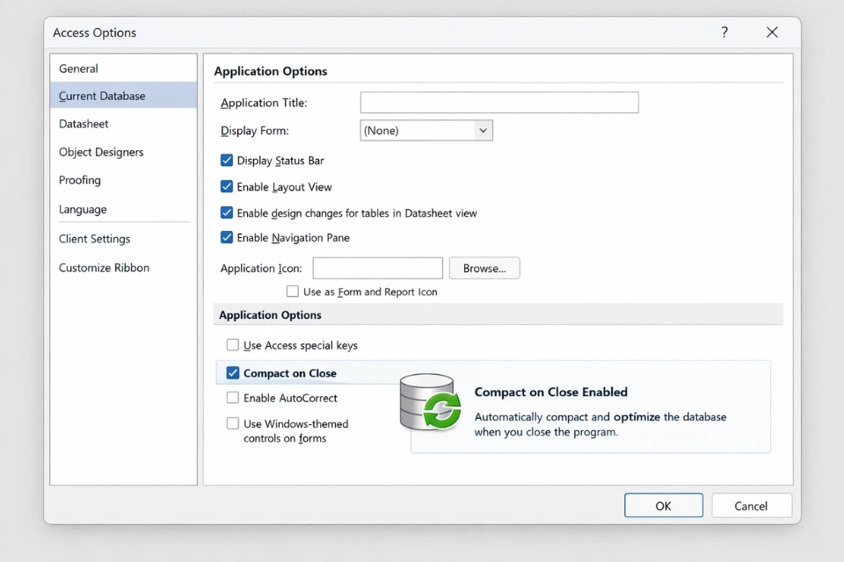Check Enable AutoCorrect option
The image size is (844, 562).
(233, 398)
